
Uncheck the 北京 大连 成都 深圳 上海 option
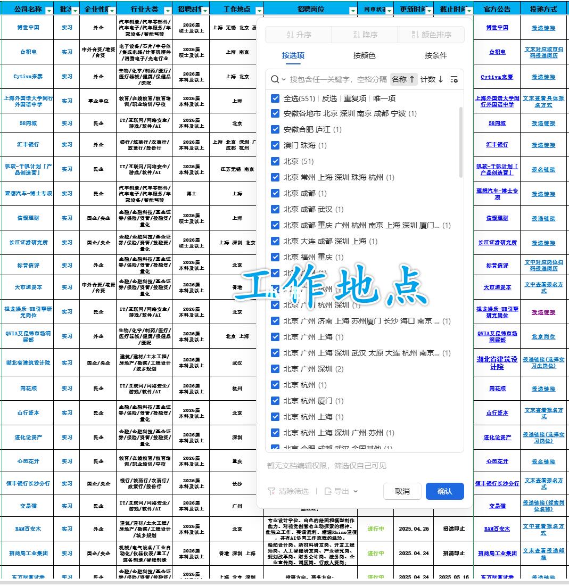(x=275, y=241)
